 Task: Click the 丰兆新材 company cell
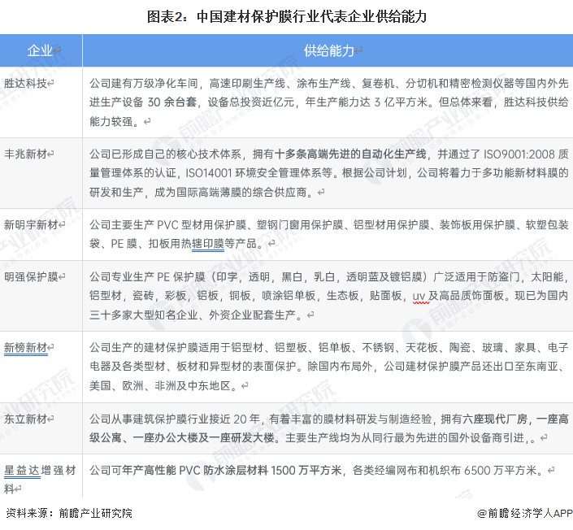[x=41, y=173]
